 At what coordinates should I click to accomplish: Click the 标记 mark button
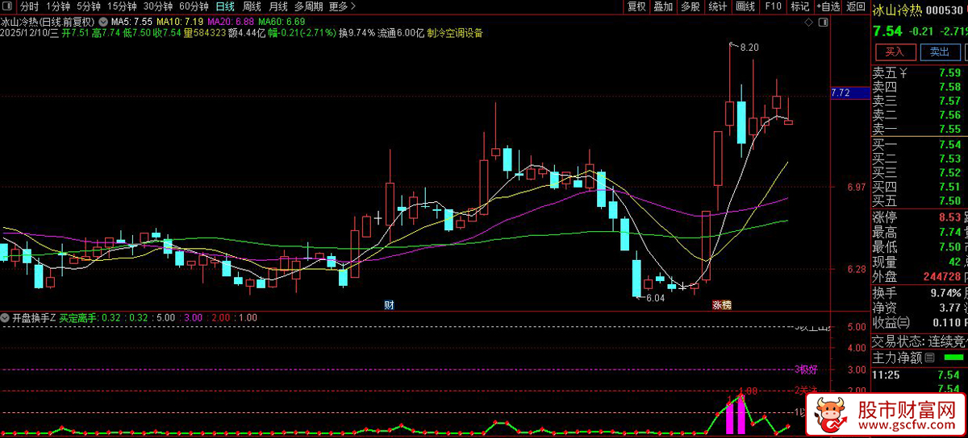tap(799, 6)
